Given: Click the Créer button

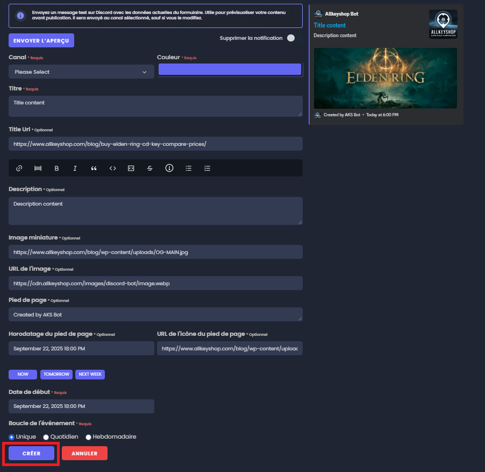Looking at the screenshot, I should (32, 453).
